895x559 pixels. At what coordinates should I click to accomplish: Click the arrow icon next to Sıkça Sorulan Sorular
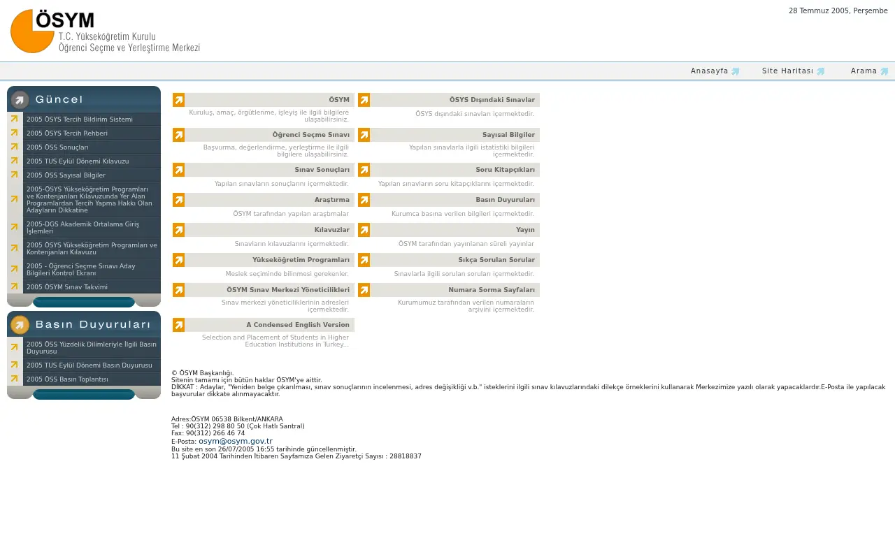364,260
